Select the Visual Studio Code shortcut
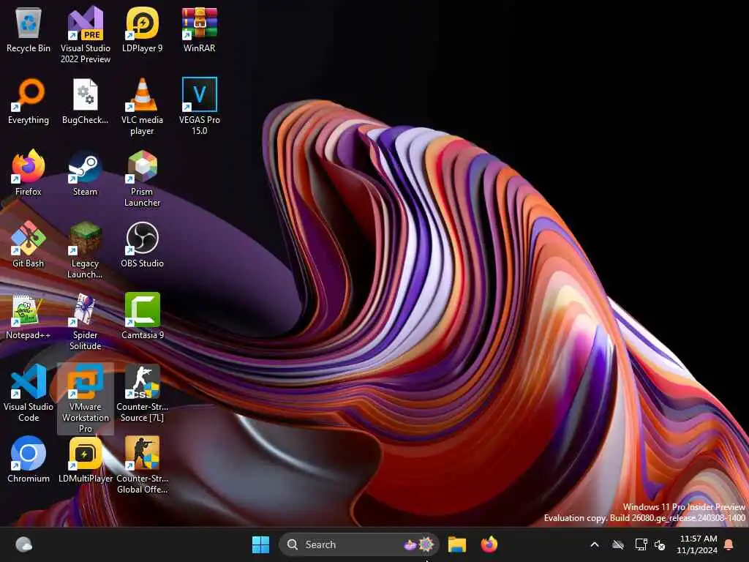 [x=29, y=393]
